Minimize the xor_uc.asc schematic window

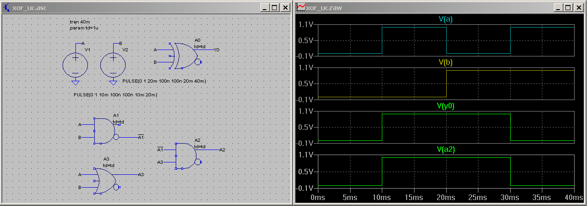(265, 8)
